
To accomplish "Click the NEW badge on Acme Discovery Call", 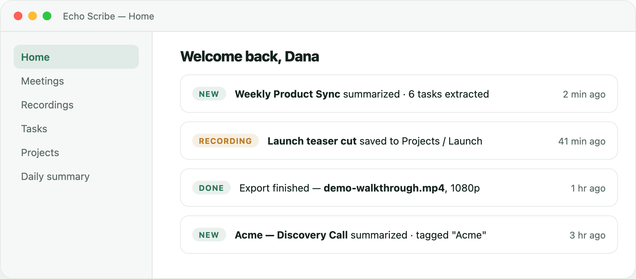I will 209,235.
